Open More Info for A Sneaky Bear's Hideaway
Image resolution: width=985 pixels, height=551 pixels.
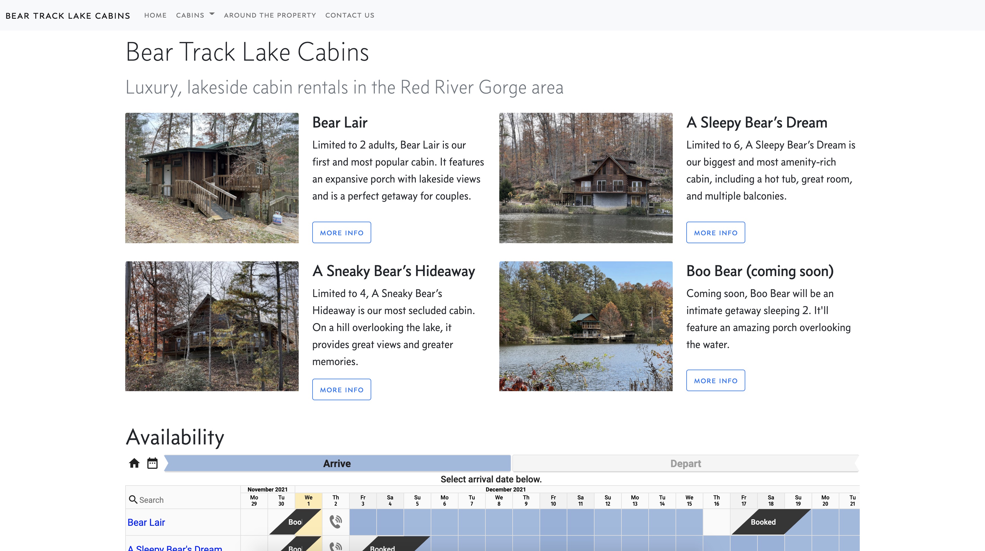(x=341, y=389)
